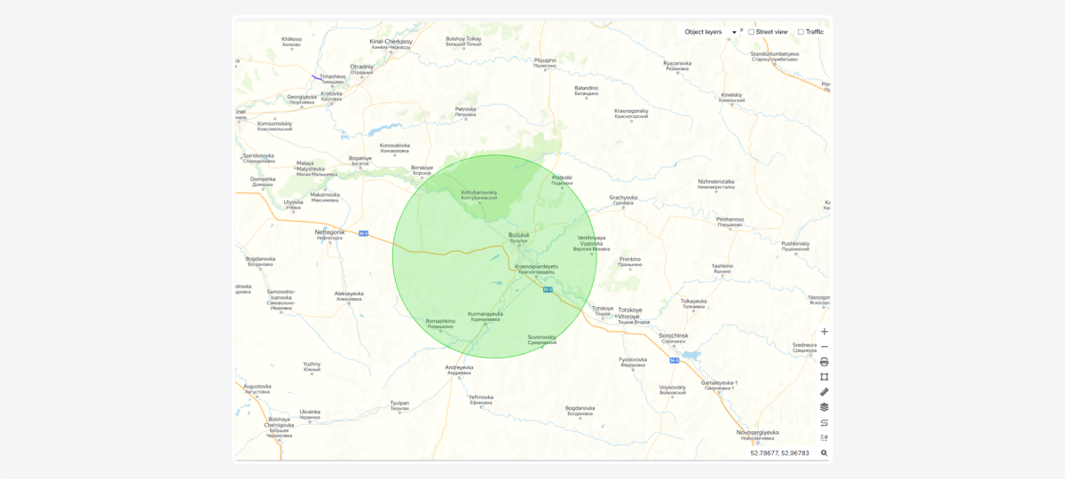Image resolution: width=1065 pixels, height=479 pixels.
Task: Select the area selection square tool
Action: [824, 377]
